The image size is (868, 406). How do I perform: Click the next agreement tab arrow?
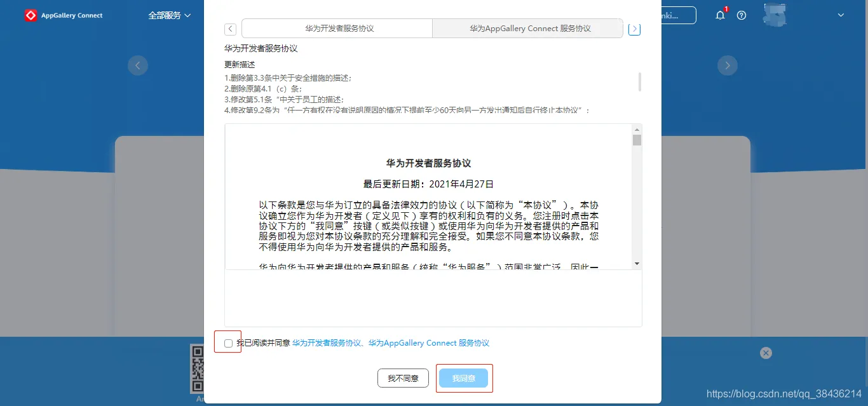coord(634,29)
